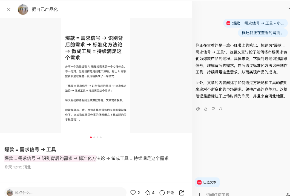This screenshot has height=196, width=290.
Task: Click the plus icon to add an attachment
Action: click(199, 194)
